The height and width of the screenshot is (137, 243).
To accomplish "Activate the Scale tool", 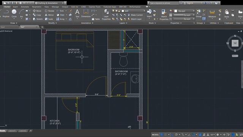I will coord(49,19).
